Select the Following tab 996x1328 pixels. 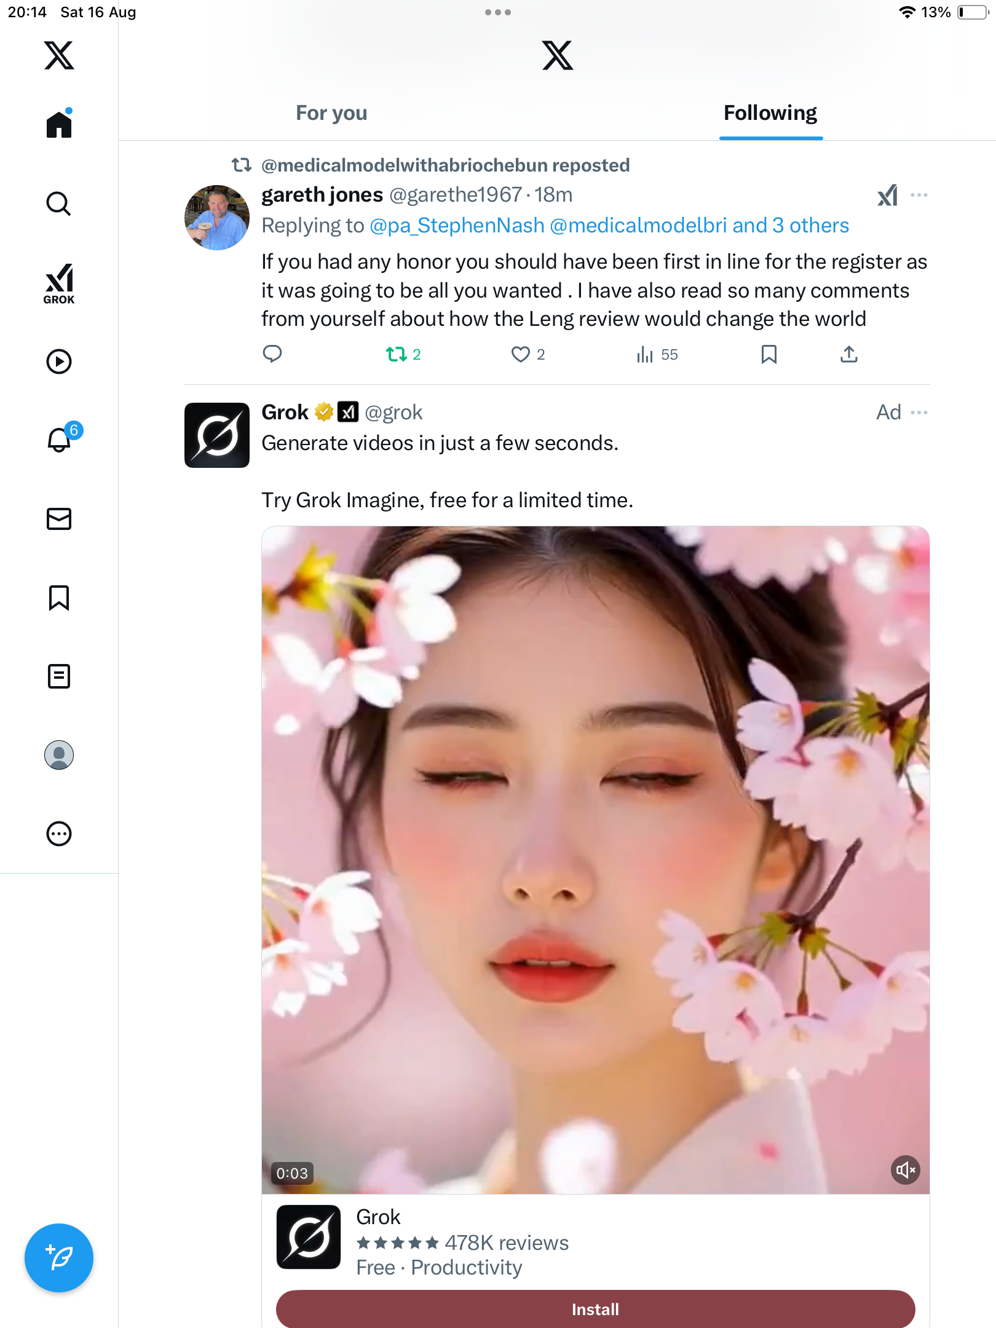pos(770,113)
